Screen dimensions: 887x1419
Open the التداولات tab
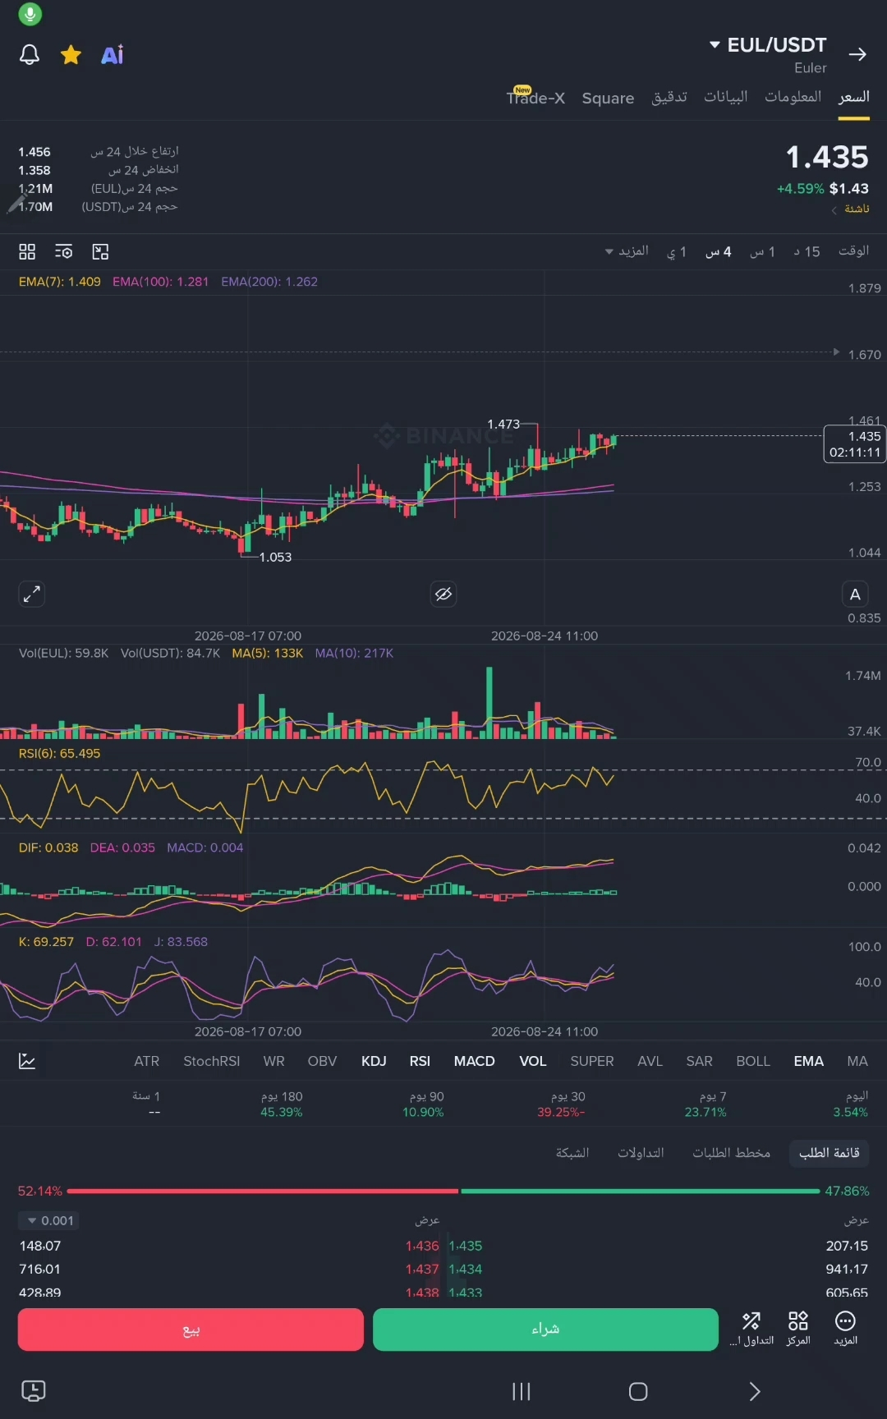(641, 1153)
